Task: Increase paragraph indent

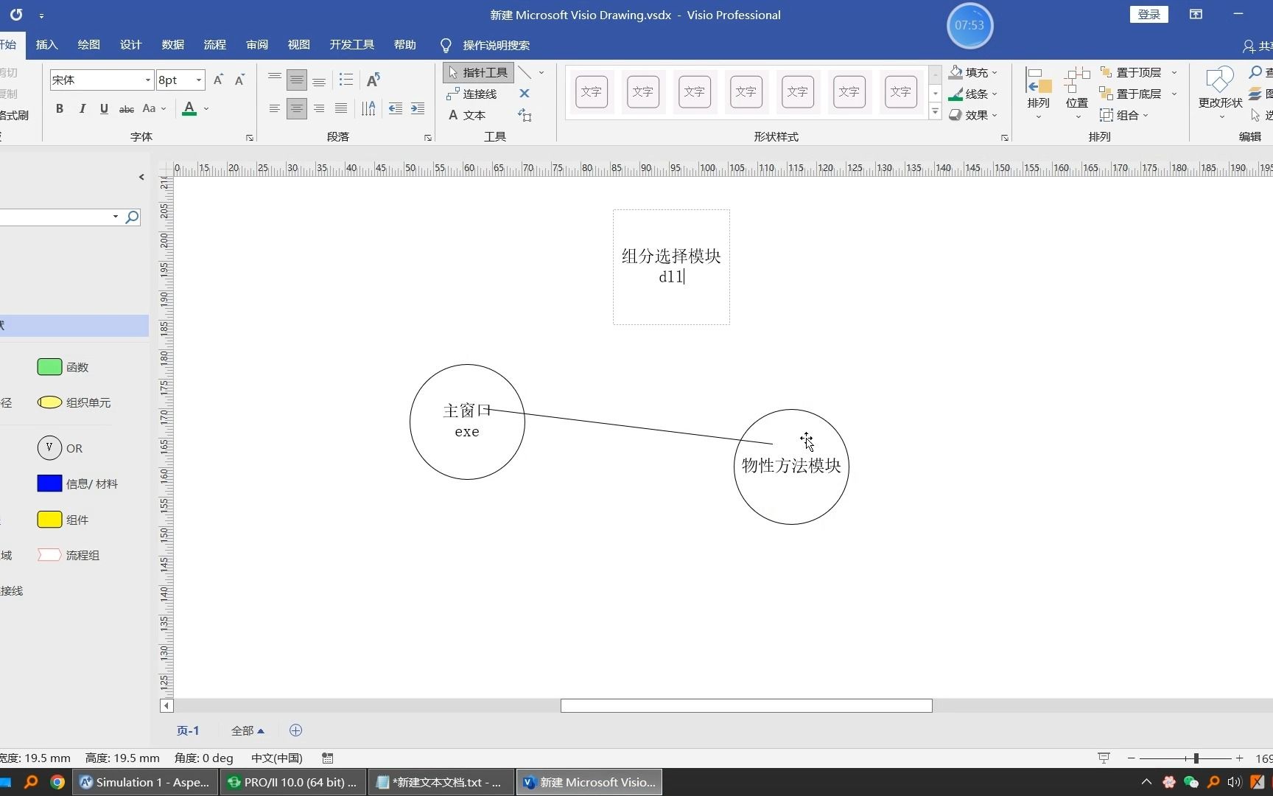Action: [418, 108]
